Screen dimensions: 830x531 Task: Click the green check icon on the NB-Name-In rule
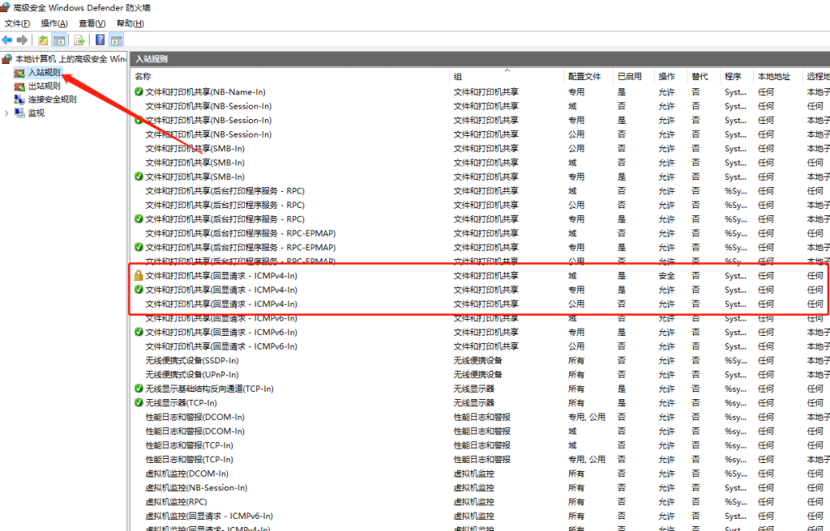point(139,91)
